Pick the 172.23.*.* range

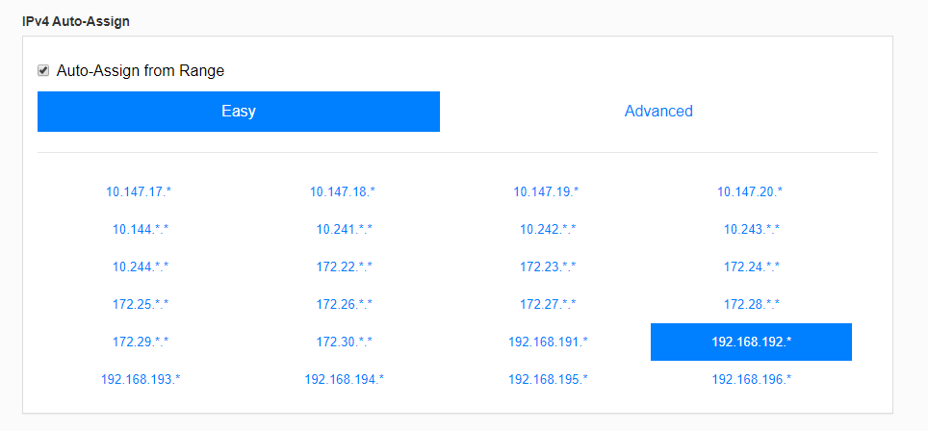(548, 266)
